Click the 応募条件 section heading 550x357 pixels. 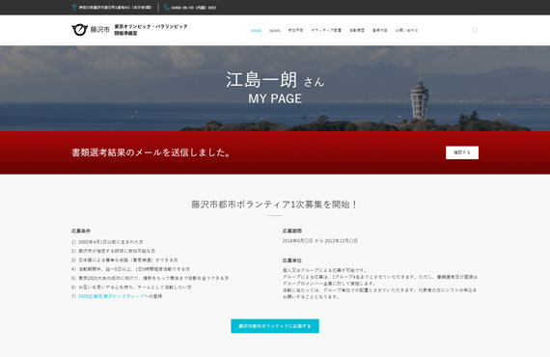click(81, 231)
